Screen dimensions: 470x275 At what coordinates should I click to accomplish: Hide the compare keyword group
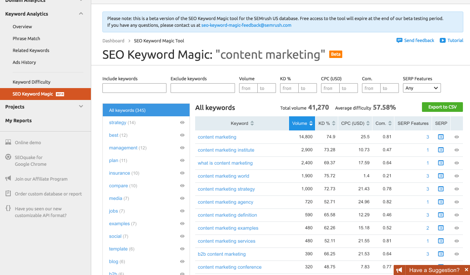coord(182,186)
